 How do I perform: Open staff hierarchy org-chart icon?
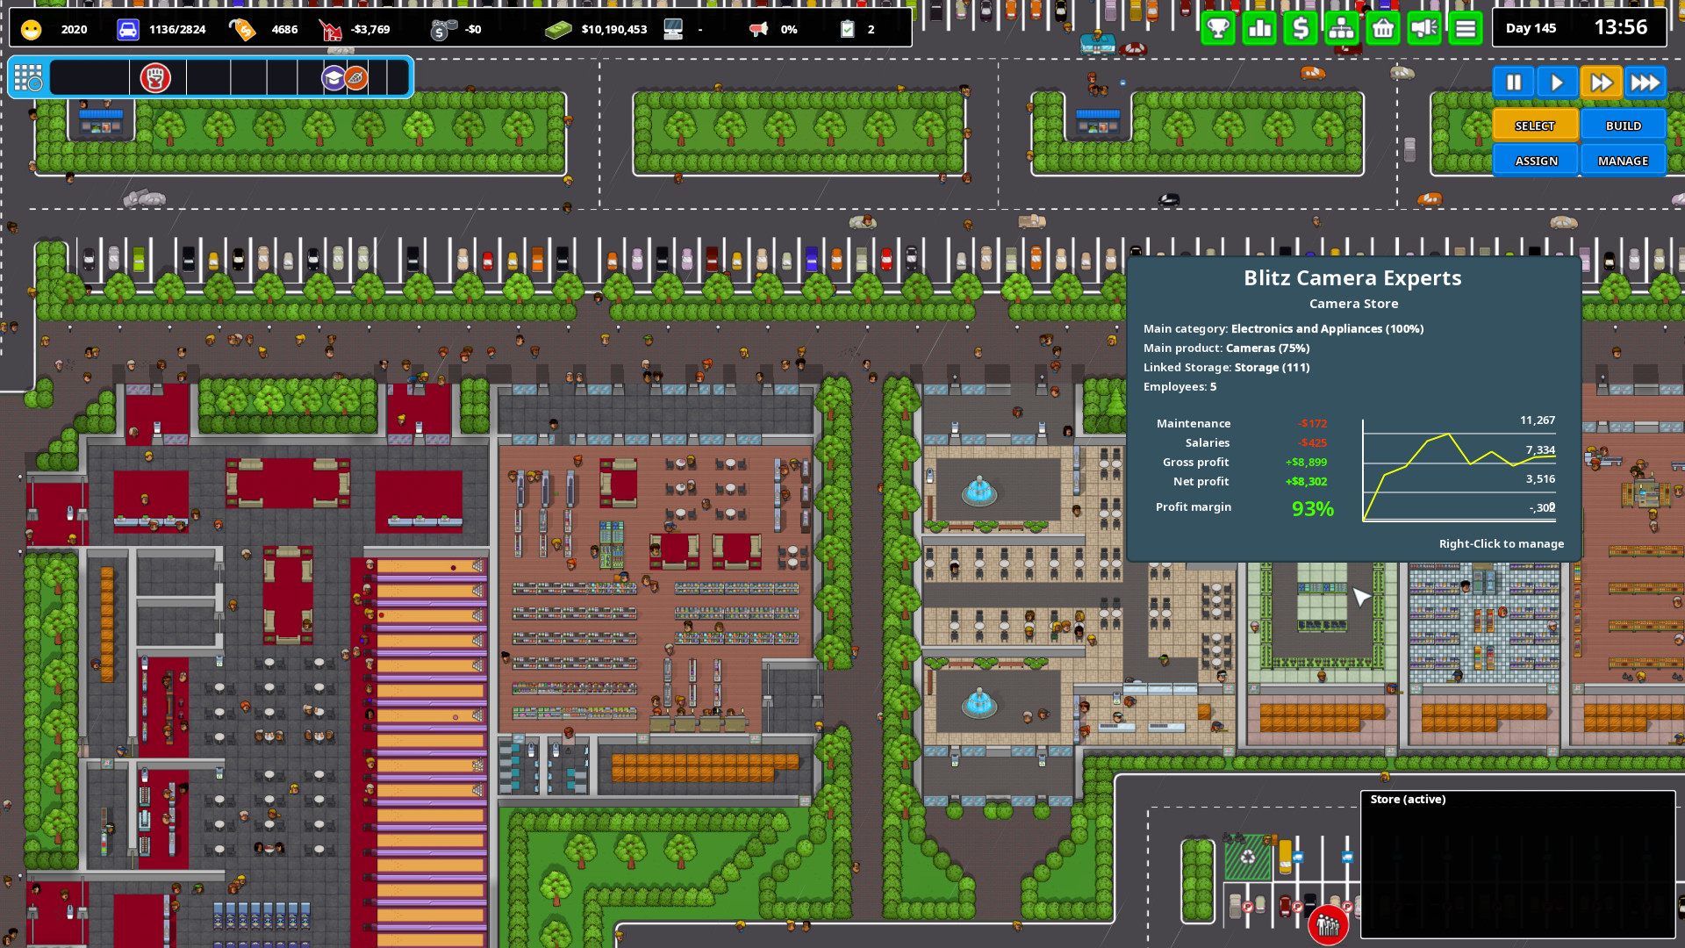coord(1342,28)
